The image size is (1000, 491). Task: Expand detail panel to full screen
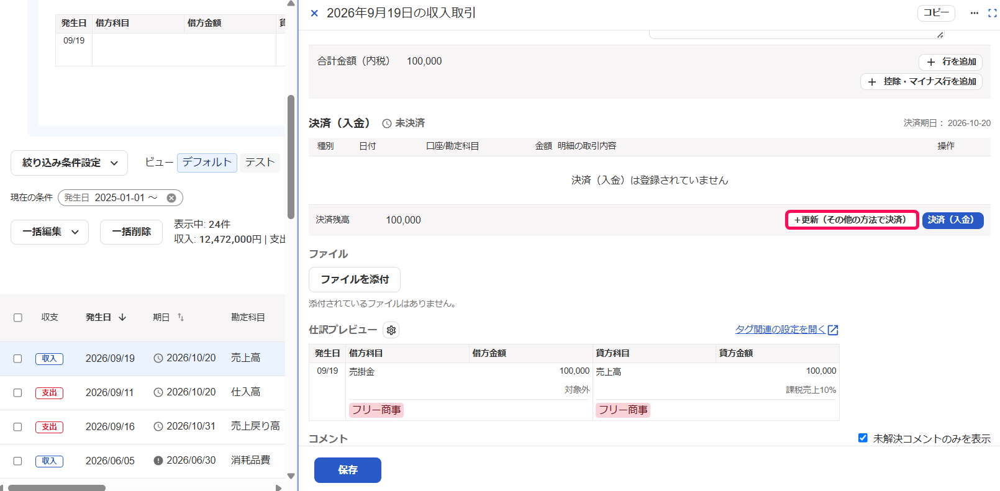[x=993, y=13]
